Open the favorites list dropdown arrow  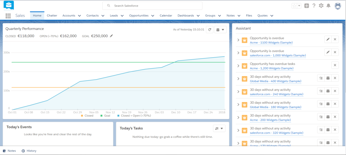coord(299,6)
